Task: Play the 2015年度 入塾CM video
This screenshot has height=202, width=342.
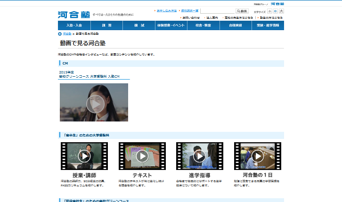Action: (x=94, y=103)
